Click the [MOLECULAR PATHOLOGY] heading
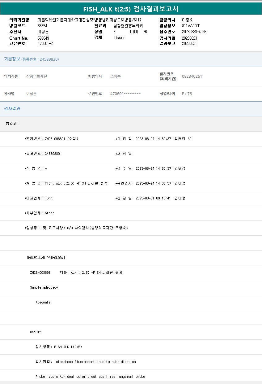Screen dimensions: 262x384 coord(46,258)
